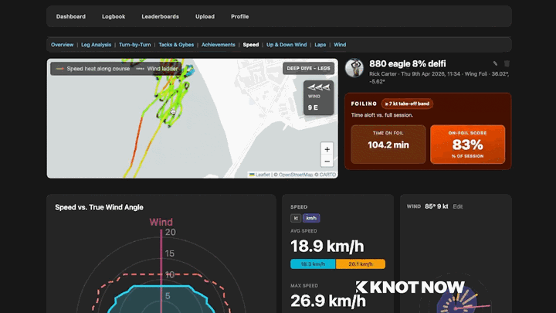Select the Time on Foil card
Image resolution: width=556 pixels, height=313 pixels.
[x=388, y=144]
